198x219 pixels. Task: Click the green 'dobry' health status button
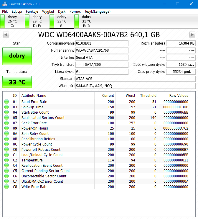[17, 56]
